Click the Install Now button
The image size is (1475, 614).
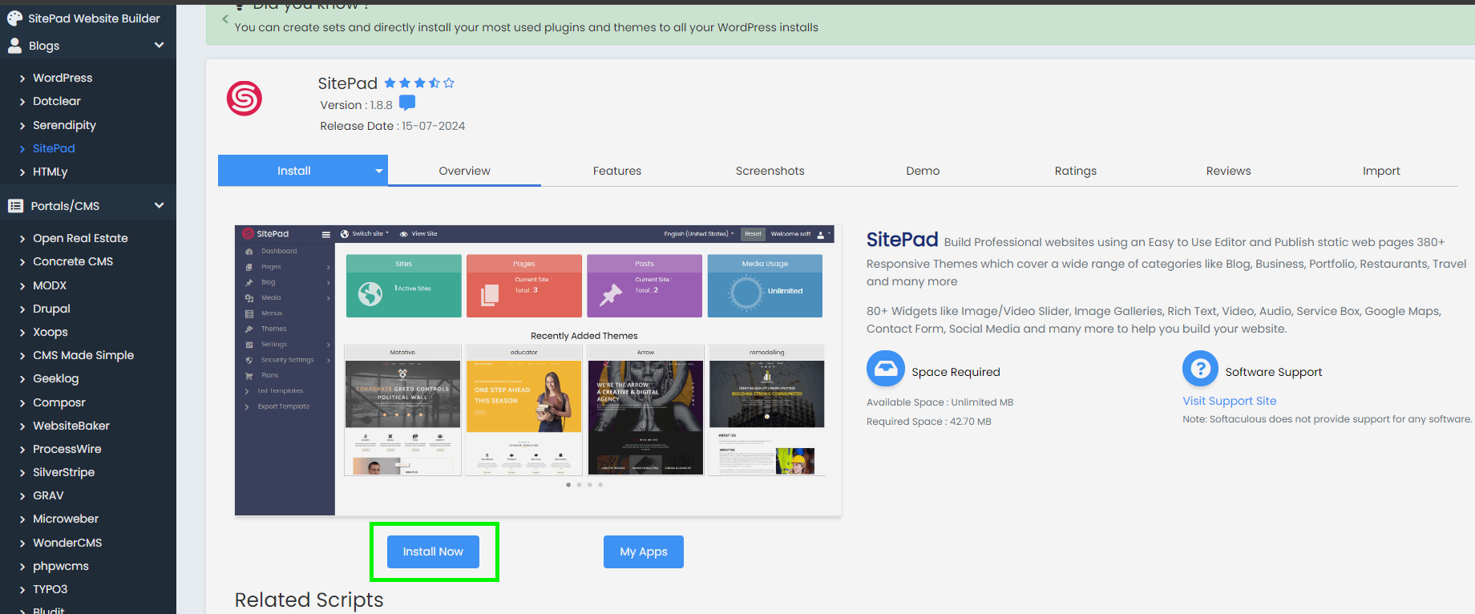[x=433, y=551]
